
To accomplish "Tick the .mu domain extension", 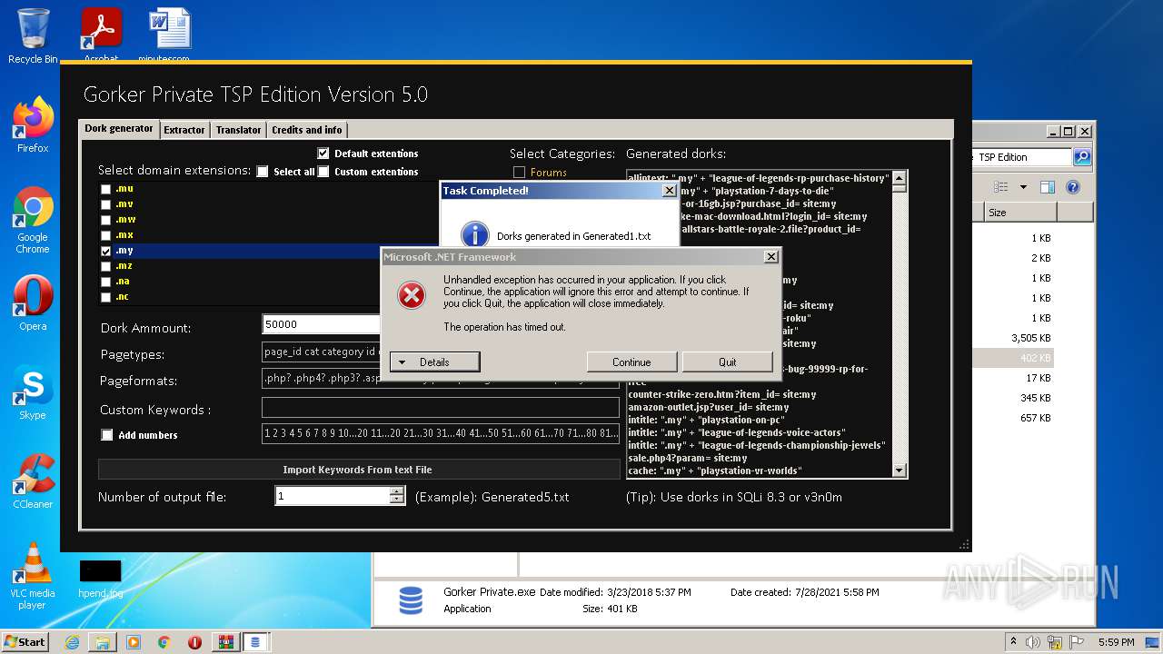I will click(106, 189).
